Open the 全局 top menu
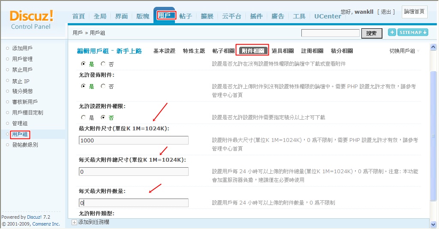Viewport: 439px width, 229px height. point(100,16)
